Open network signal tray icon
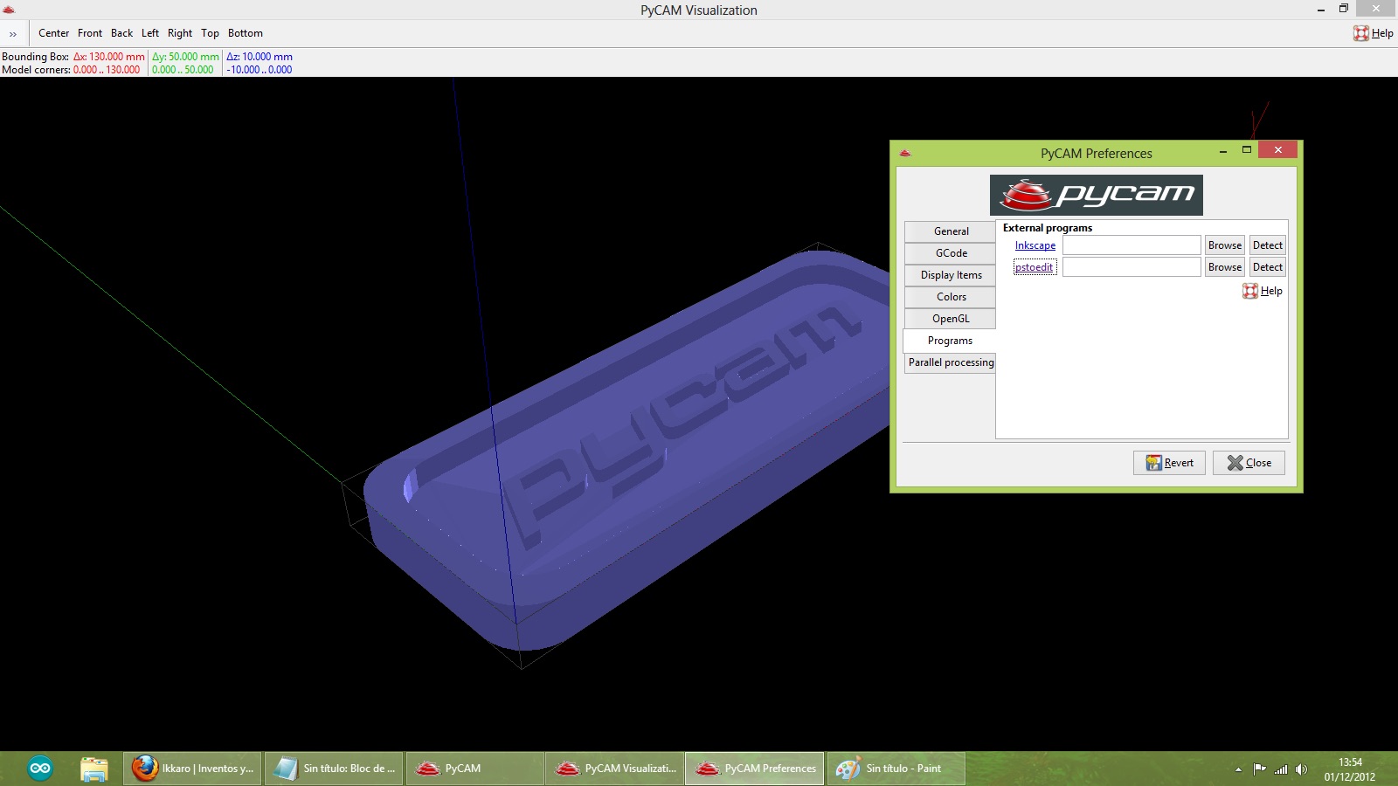1398x786 pixels. (1281, 769)
